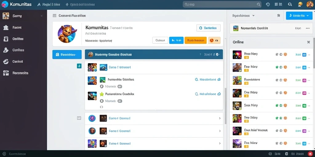Open the Reroneolts item in sidebar
315x157 pixels.
pyautogui.click(x=23, y=73)
